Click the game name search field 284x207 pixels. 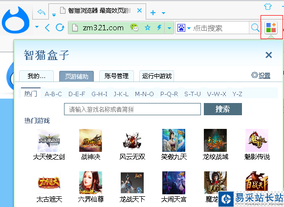(132, 109)
